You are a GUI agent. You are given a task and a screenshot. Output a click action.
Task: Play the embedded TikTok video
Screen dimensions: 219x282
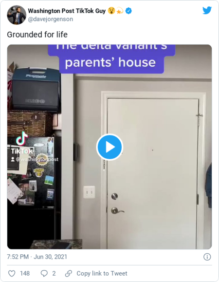pos(109,147)
